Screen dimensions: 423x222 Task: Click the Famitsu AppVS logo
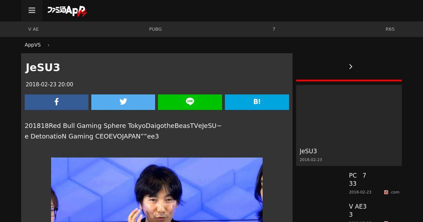click(x=67, y=11)
